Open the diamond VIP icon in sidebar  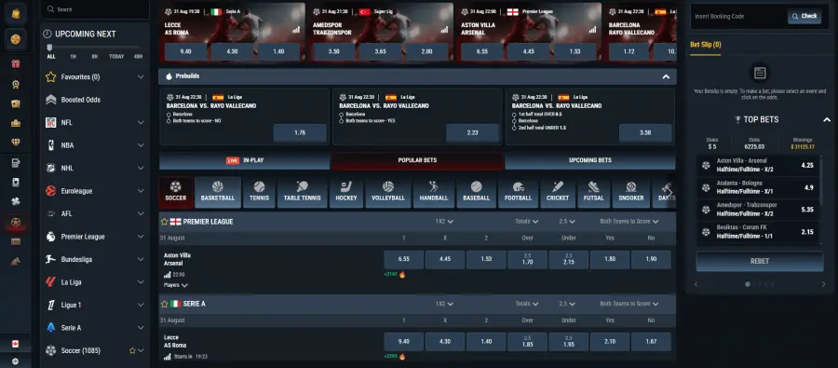point(16,143)
